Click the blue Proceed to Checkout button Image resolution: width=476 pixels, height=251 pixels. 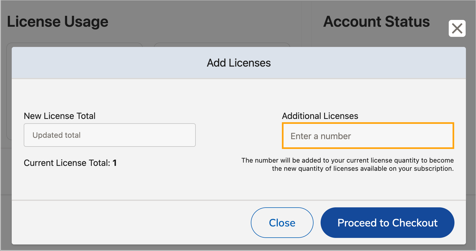coord(387,223)
